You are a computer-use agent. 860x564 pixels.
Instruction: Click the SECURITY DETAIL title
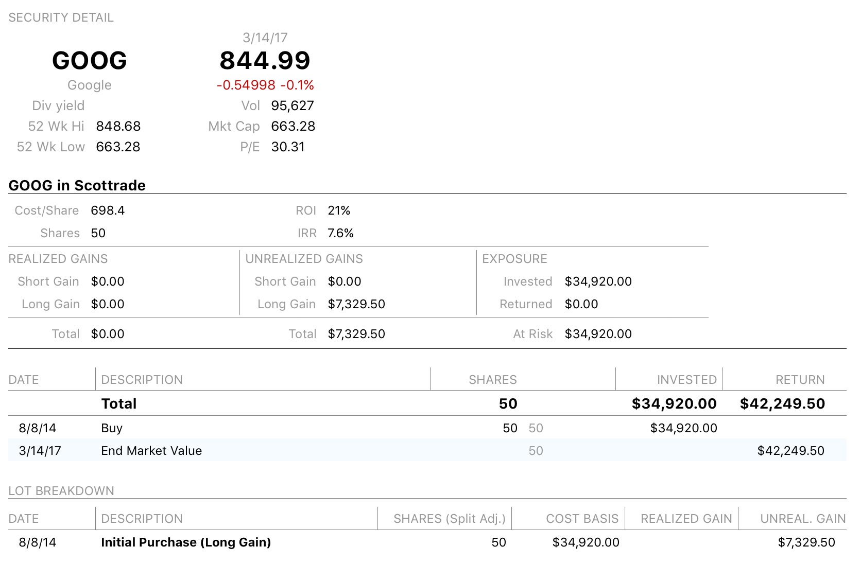tap(61, 17)
